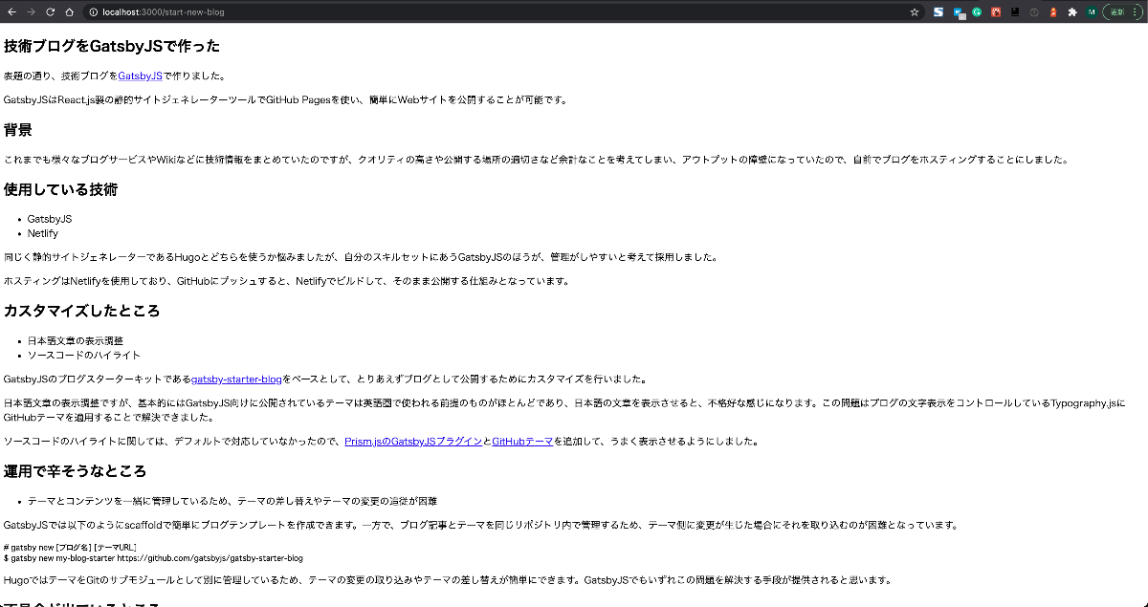The width and height of the screenshot is (1148, 607).
Task: Click the 背景 section heading
Action: (x=18, y=130)
